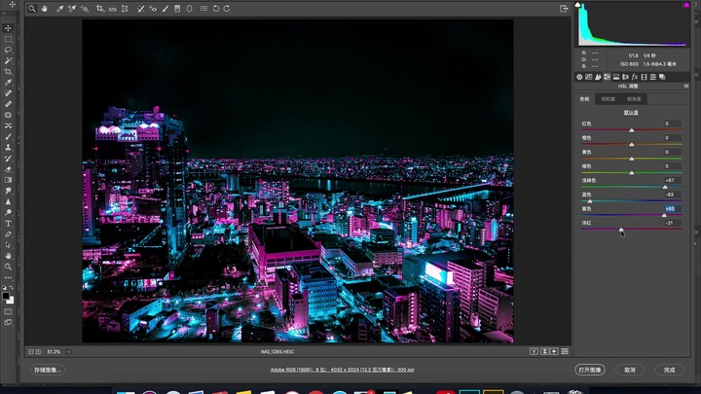Image resolution: width=701 pixels, height=394 pixels.
Task: Click the 蓝色 hue slider handle
Action: (590, 201)
